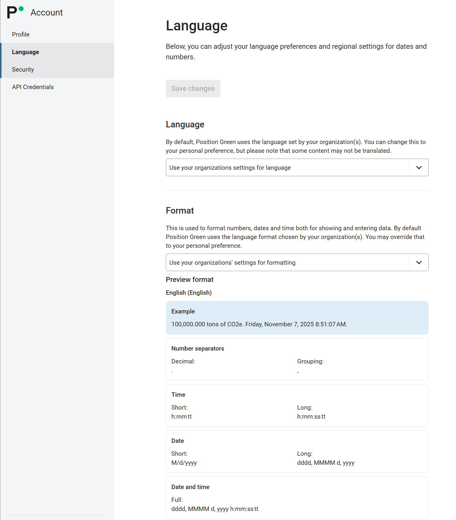Go to the Security settings page
The height and width of the screenshot is (520, 456).
click(23, 70)
